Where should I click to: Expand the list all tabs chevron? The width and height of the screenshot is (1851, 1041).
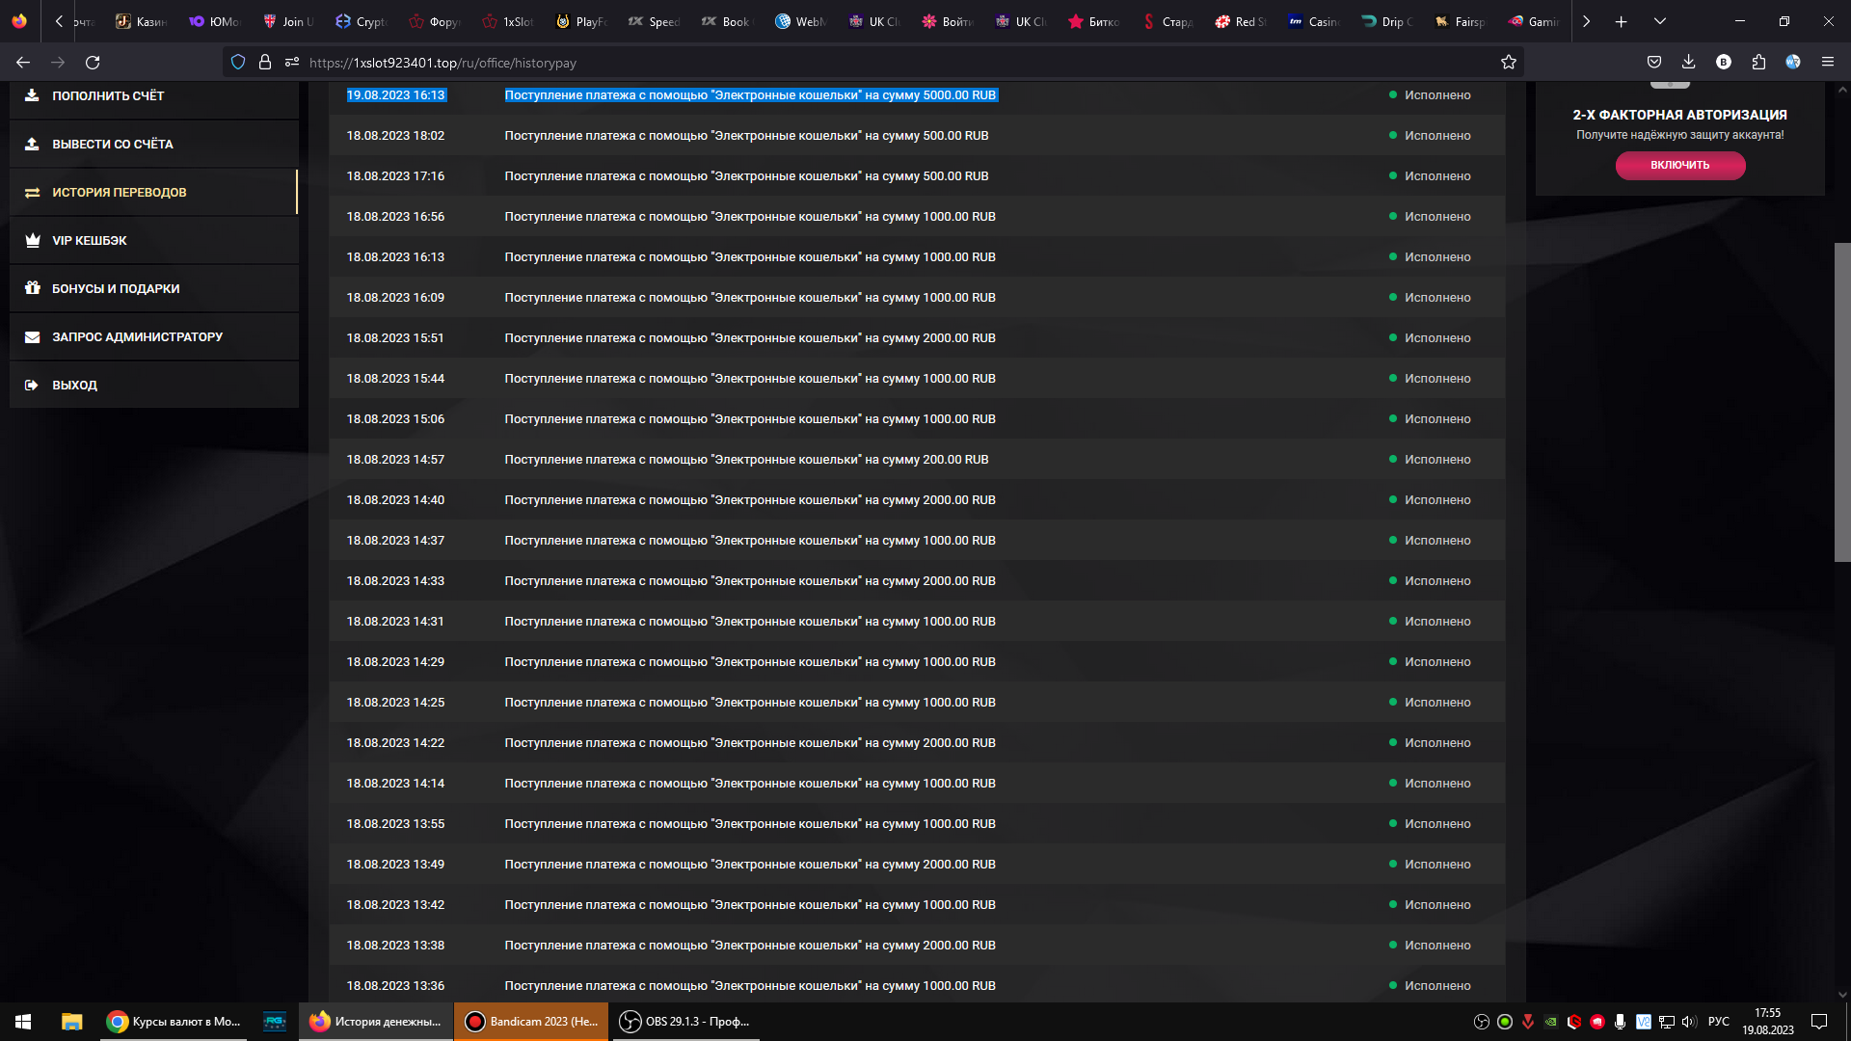coord(1659,21)
